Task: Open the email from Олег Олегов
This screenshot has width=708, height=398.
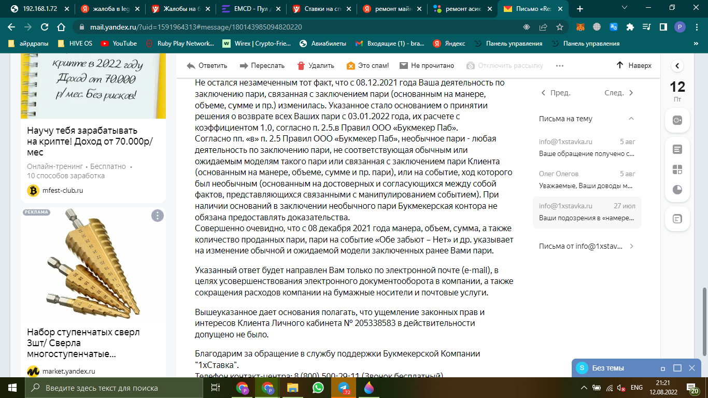Action: (x=587, y=179)
